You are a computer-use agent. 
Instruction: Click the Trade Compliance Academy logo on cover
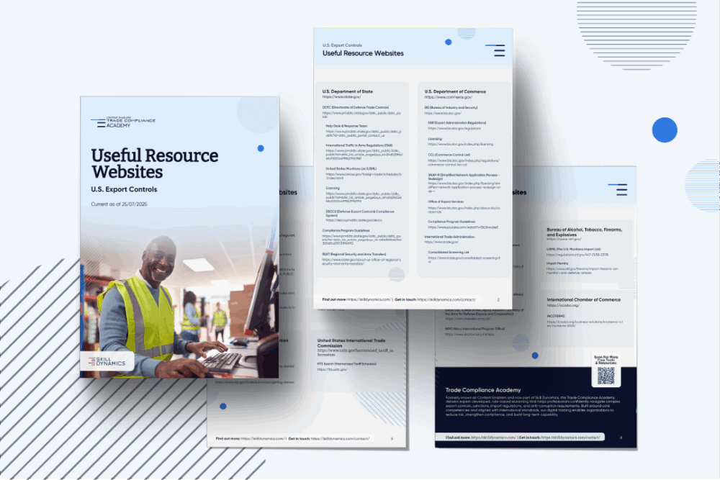pyautogui.click(x=122, y=122)
